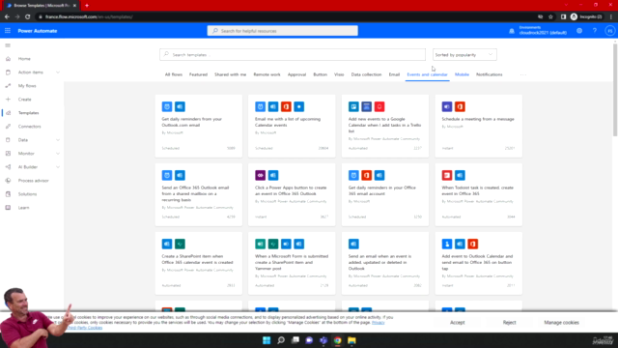Select the Approval tab
Viewport: 618px width, 348px height.
coord(296,74)
